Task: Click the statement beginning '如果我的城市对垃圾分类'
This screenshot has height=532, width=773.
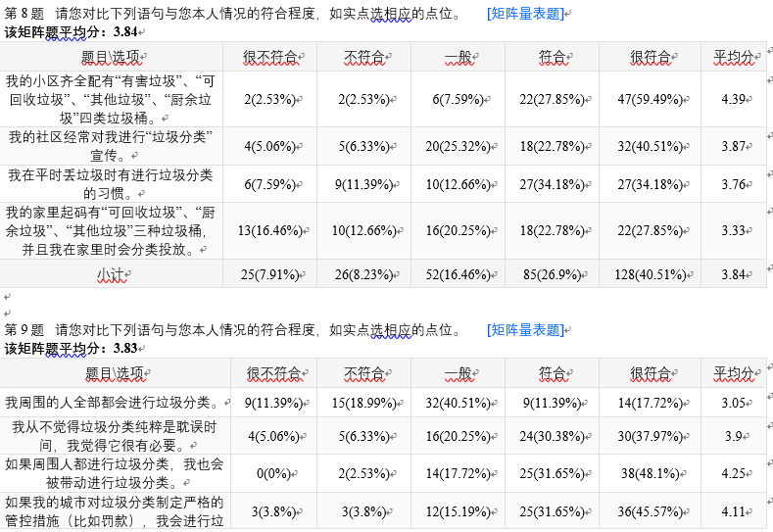Action: click(x=115, y=511)
